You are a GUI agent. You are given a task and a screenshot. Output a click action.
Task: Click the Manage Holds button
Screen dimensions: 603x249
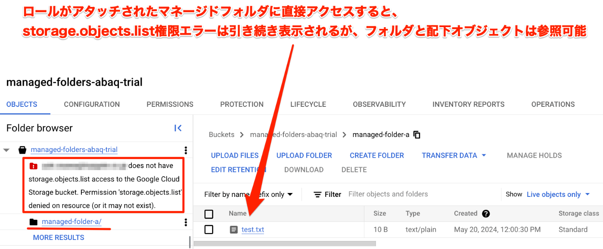tap(534, 156)
